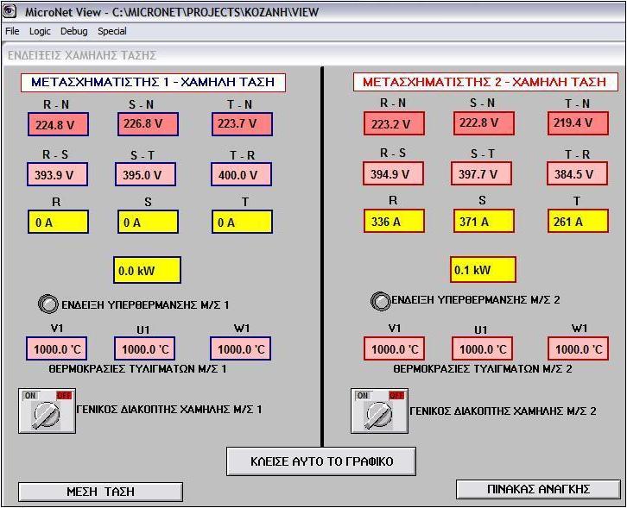
Task: Click the 0.1 kW power field of transformer 2
Action: pyautogui.click(x=483, y=270)
